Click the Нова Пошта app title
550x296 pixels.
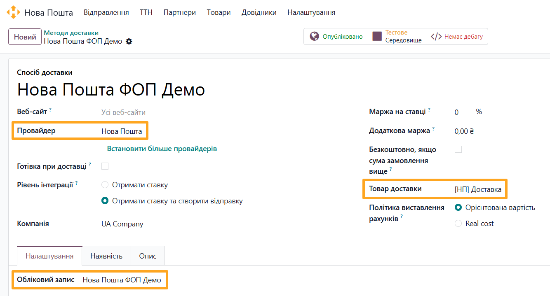tap(49, 13)
